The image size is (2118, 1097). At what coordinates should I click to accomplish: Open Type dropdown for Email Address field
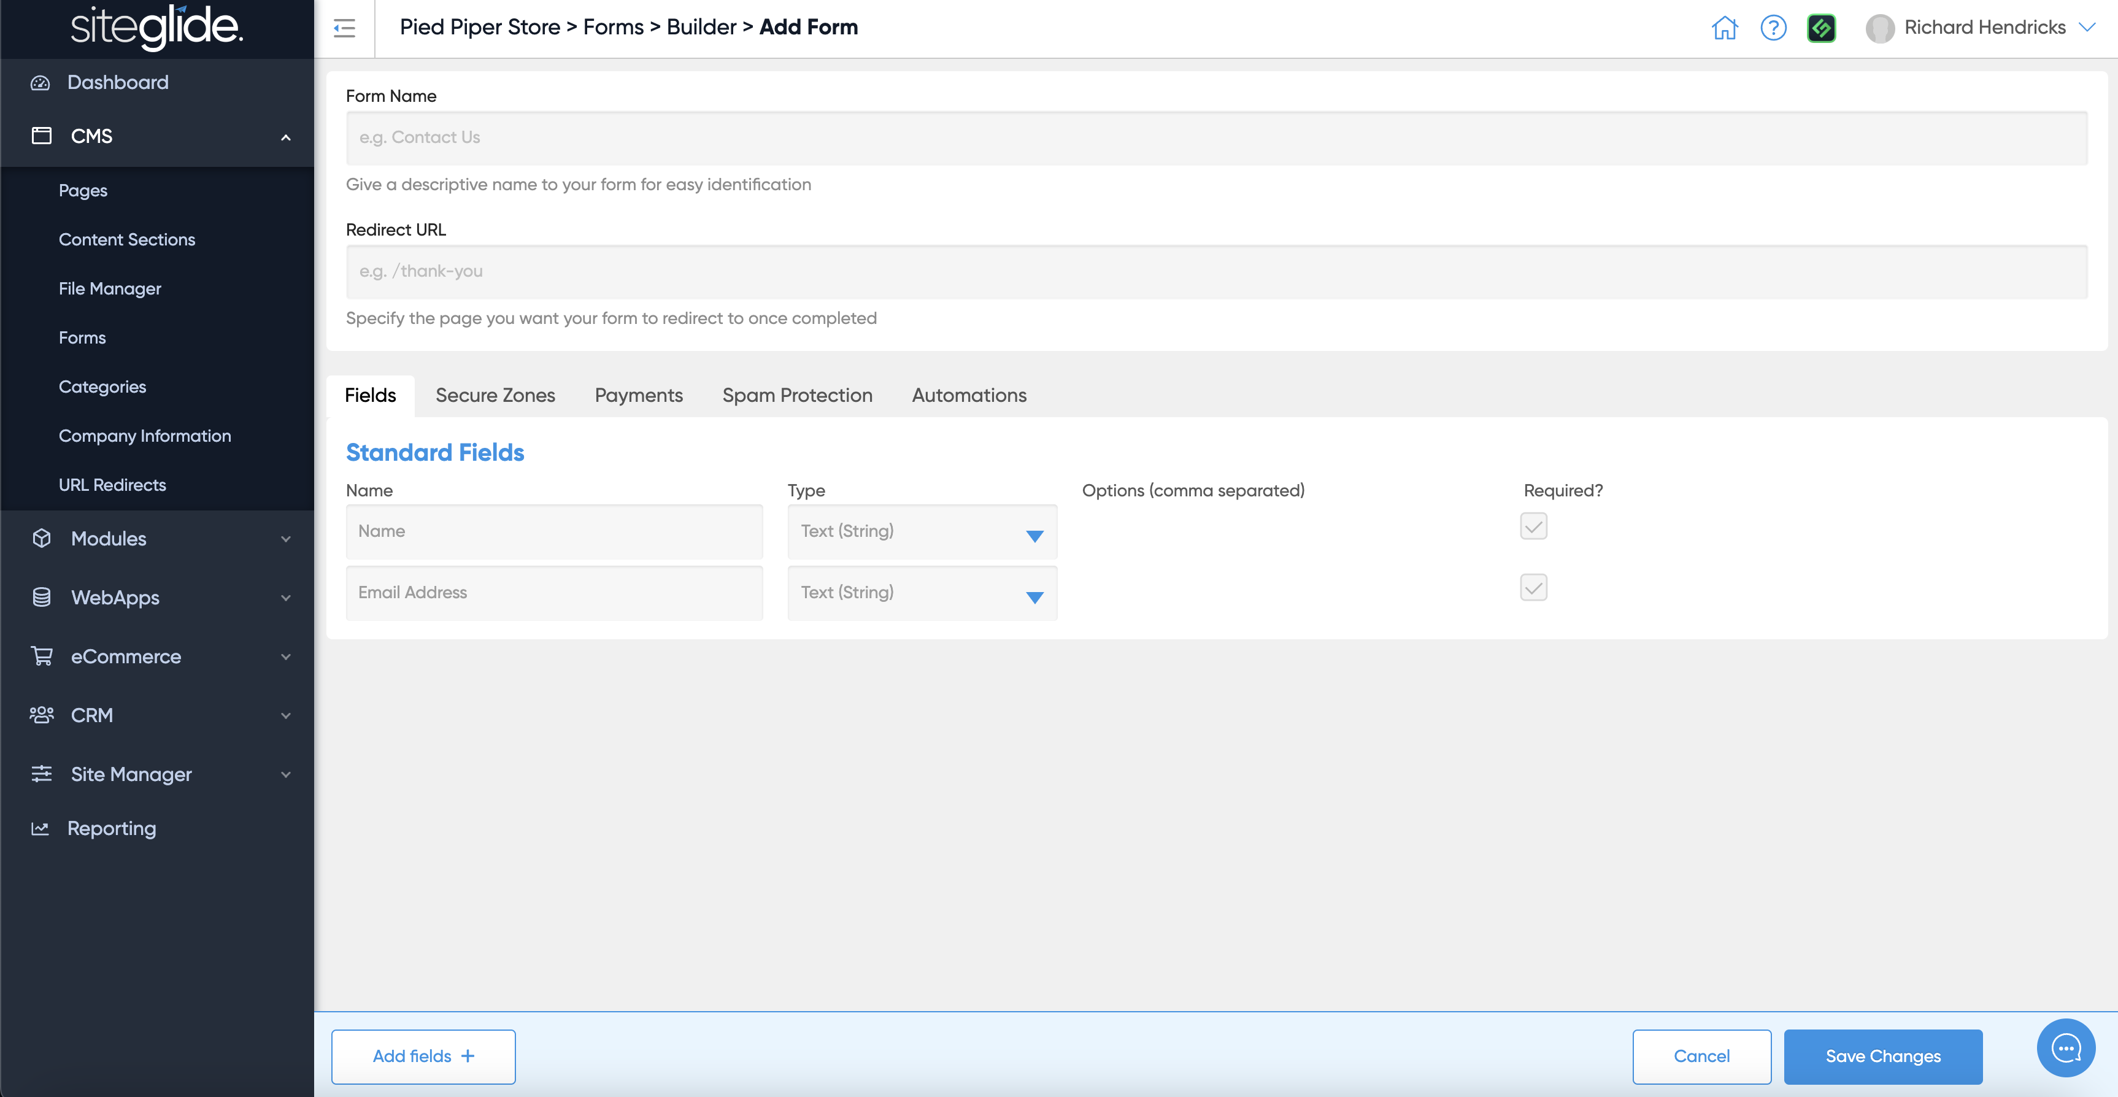coord(922,593)
